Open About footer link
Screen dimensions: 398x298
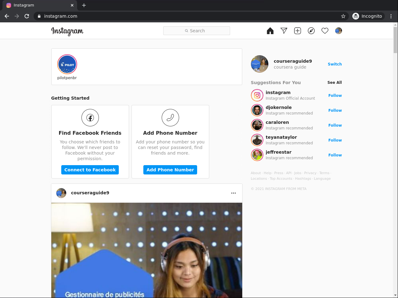[x=256, y=173]
